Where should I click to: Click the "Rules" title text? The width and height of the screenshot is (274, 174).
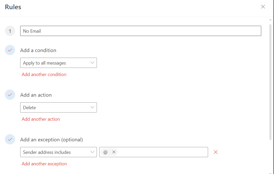(x=13, y=7)
